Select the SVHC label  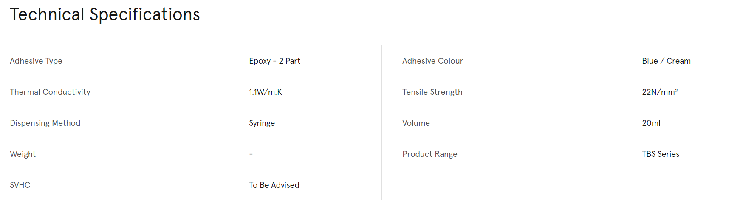pos(20,185)
